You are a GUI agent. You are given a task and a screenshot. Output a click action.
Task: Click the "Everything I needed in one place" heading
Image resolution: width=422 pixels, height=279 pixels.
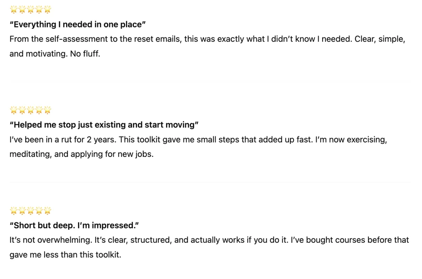[78, 24]
